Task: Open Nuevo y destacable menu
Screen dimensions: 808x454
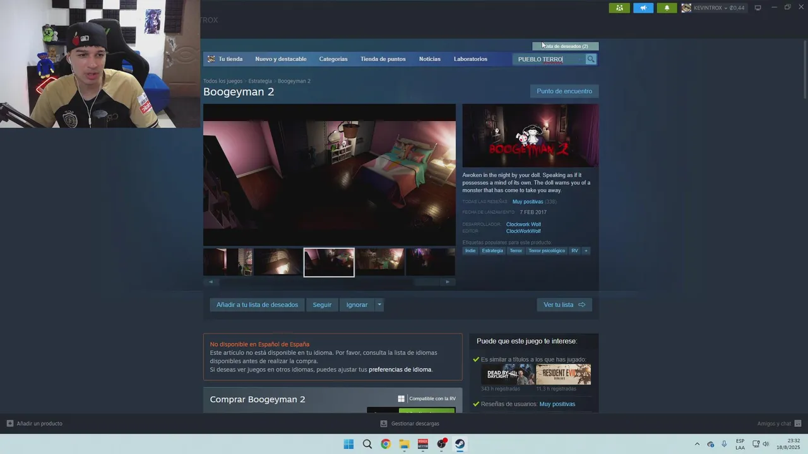Action: click(281, 59)
